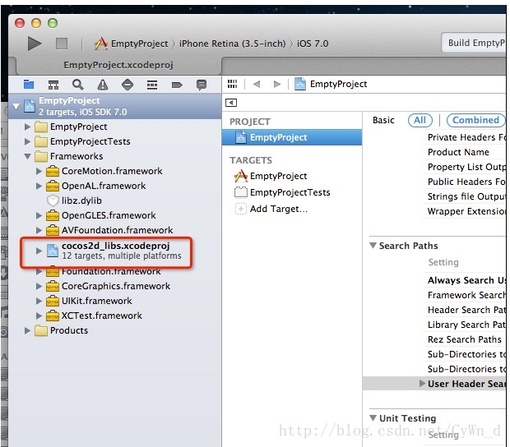Select the Framework Search Paths setting

tap(466, 295)
